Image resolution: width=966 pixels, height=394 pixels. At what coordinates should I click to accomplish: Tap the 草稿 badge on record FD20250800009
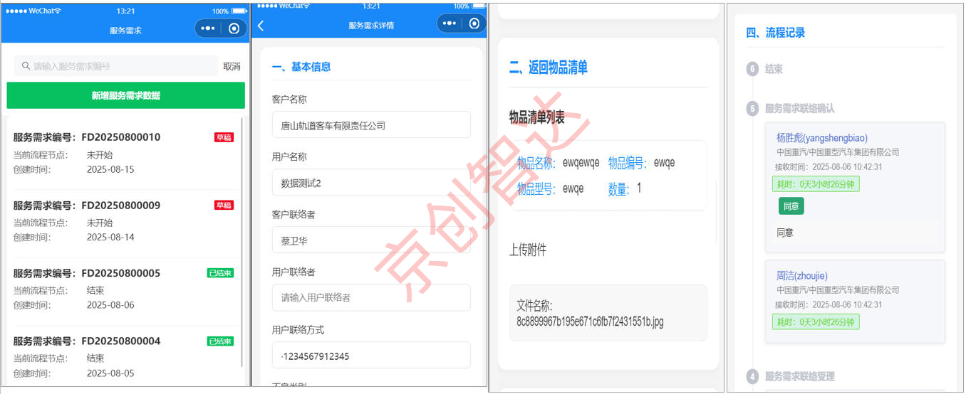[x=224, y=206]
